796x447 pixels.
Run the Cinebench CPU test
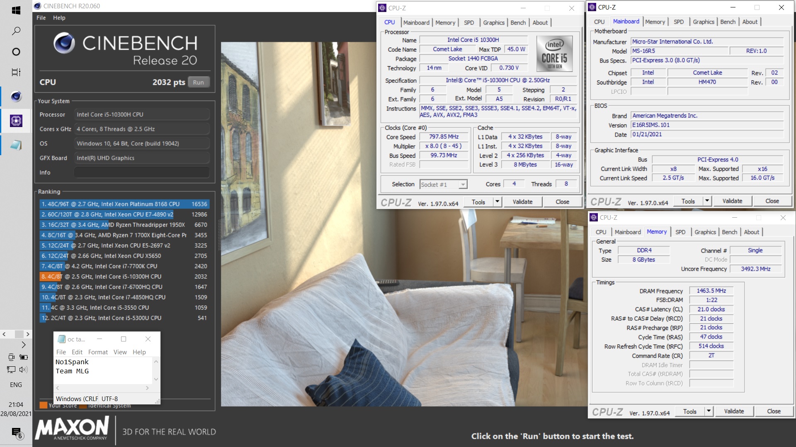click(x=199, y=82)
